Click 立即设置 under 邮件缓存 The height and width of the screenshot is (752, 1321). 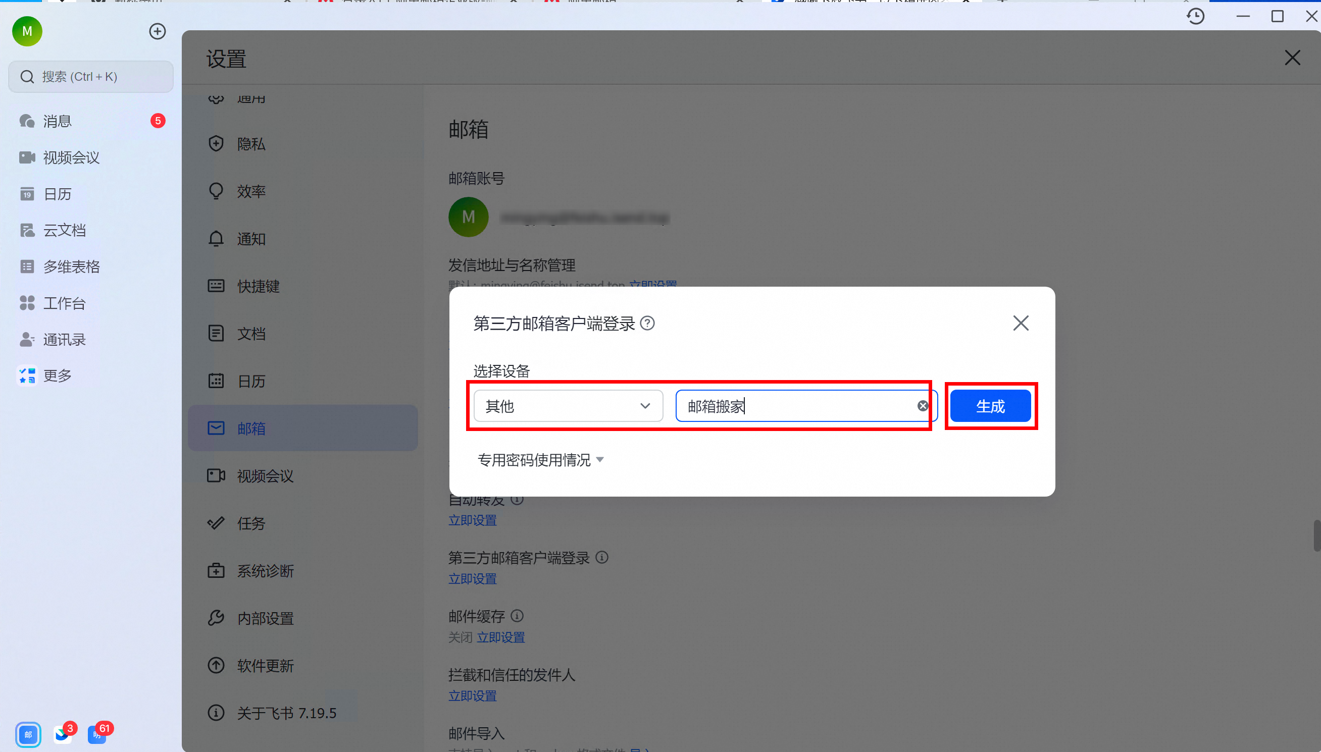[x=500, y=637]
